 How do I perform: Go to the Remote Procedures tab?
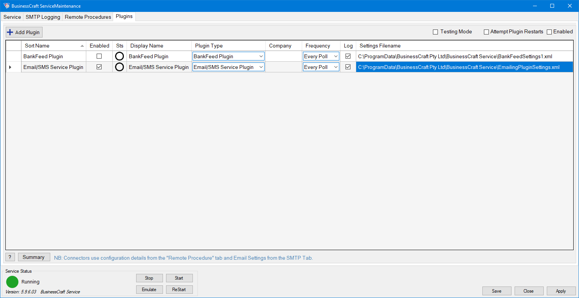pyautogui.click(x=88, y=17)
